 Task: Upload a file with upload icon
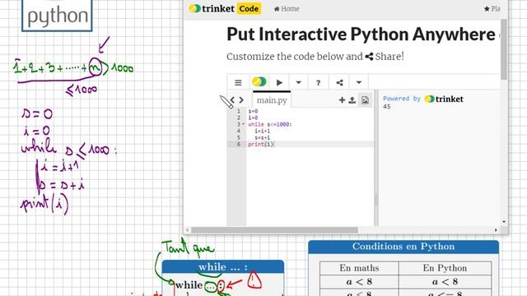point(352,100)
